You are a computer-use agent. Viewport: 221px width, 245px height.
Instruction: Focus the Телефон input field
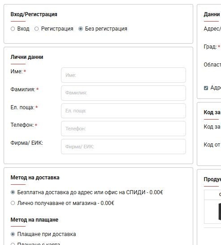click(123, 129)
